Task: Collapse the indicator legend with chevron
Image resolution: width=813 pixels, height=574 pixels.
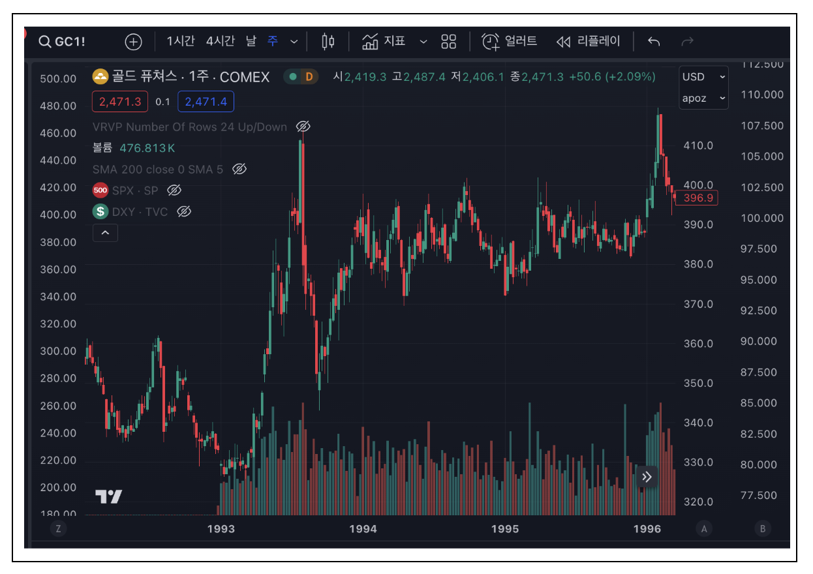Action: pyautogui.click(x=105, y=232)
